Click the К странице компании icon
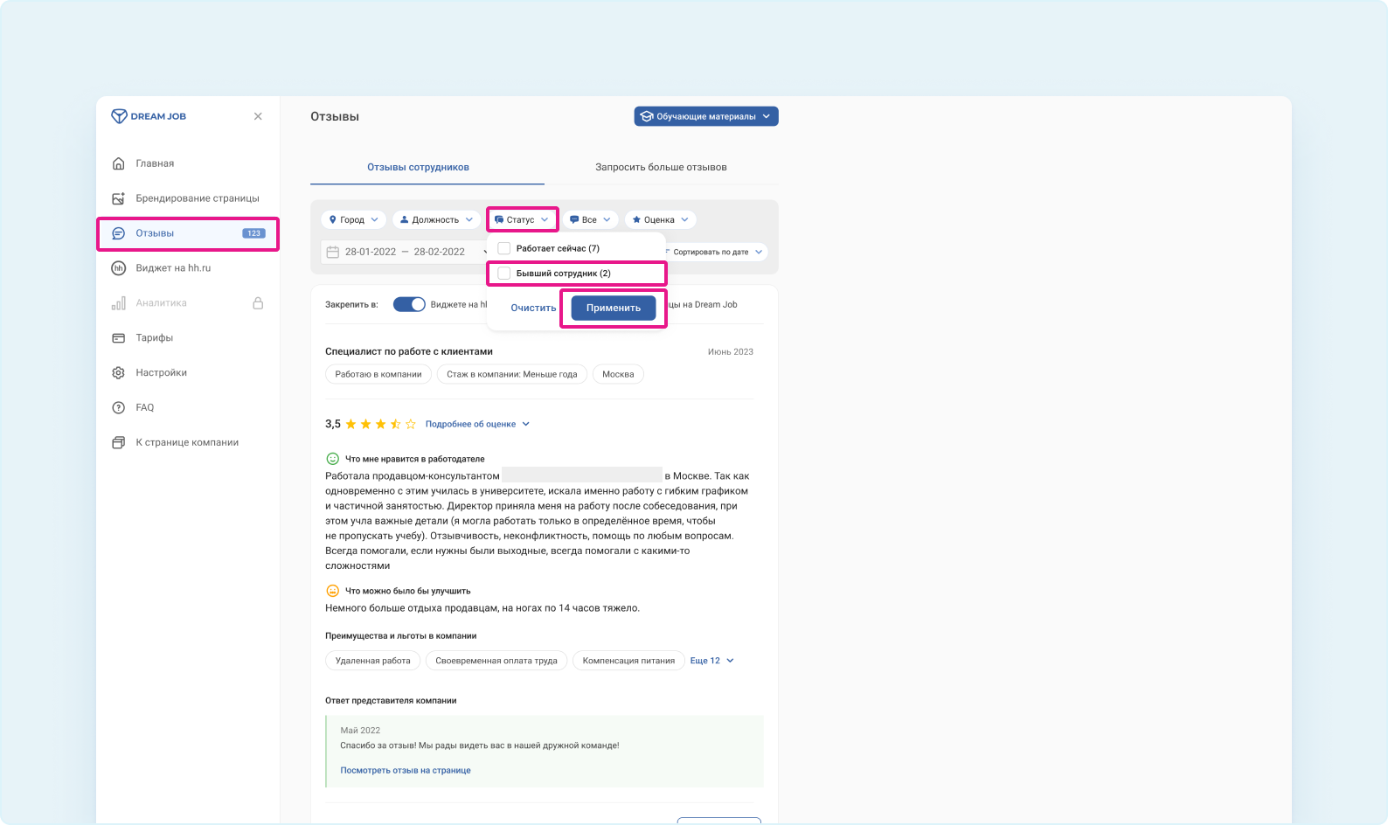The height and width of the screenshot is (825, 1388). pyautogui.click(x=119, y=443)
